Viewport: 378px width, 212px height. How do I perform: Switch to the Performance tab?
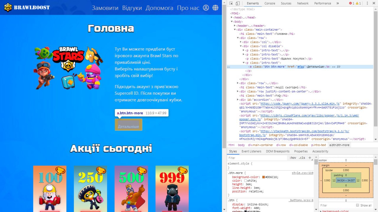click(322, 3)
